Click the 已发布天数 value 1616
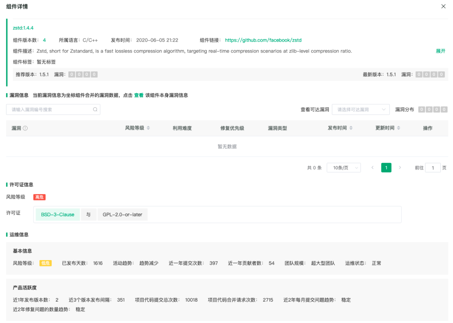 click(x=98, y=263)
